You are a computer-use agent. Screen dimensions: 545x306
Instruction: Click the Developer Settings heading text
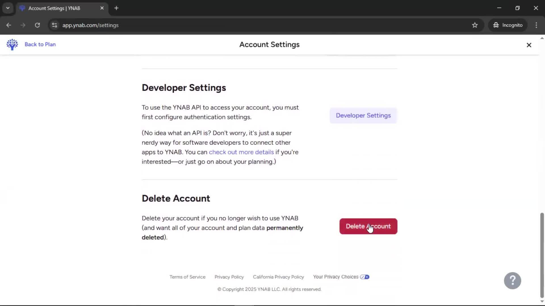[184, 88]
